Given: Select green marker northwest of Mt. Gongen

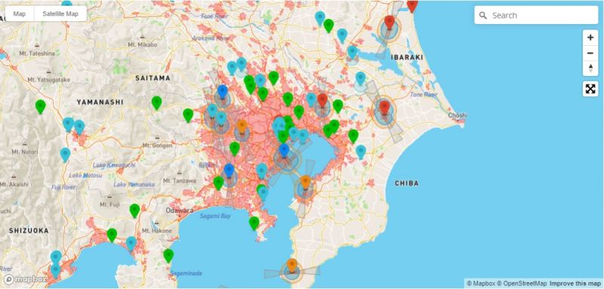Looking at the screenshot, I should point(188,114).
